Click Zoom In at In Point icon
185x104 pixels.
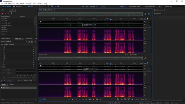coord(136,99)
